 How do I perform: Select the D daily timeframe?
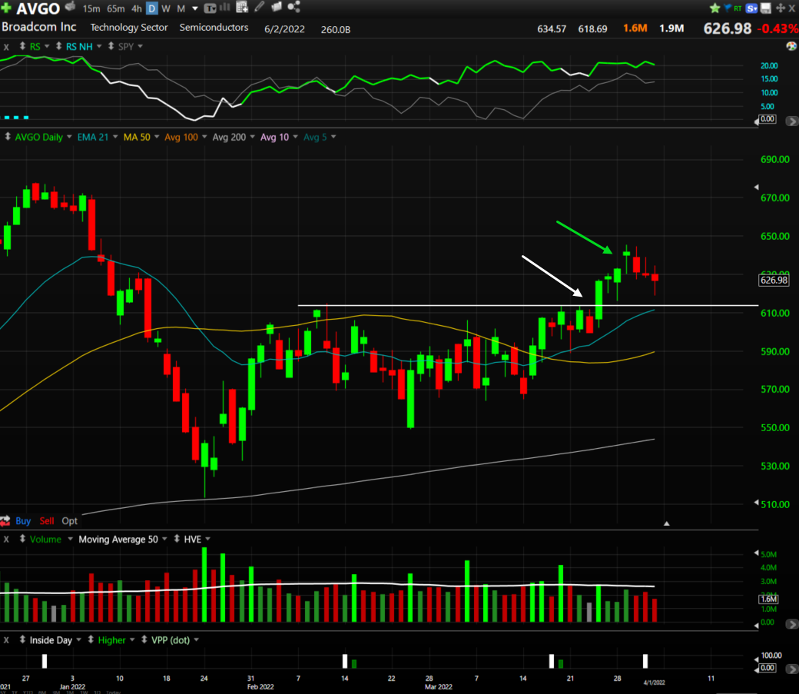click(152, 8)
